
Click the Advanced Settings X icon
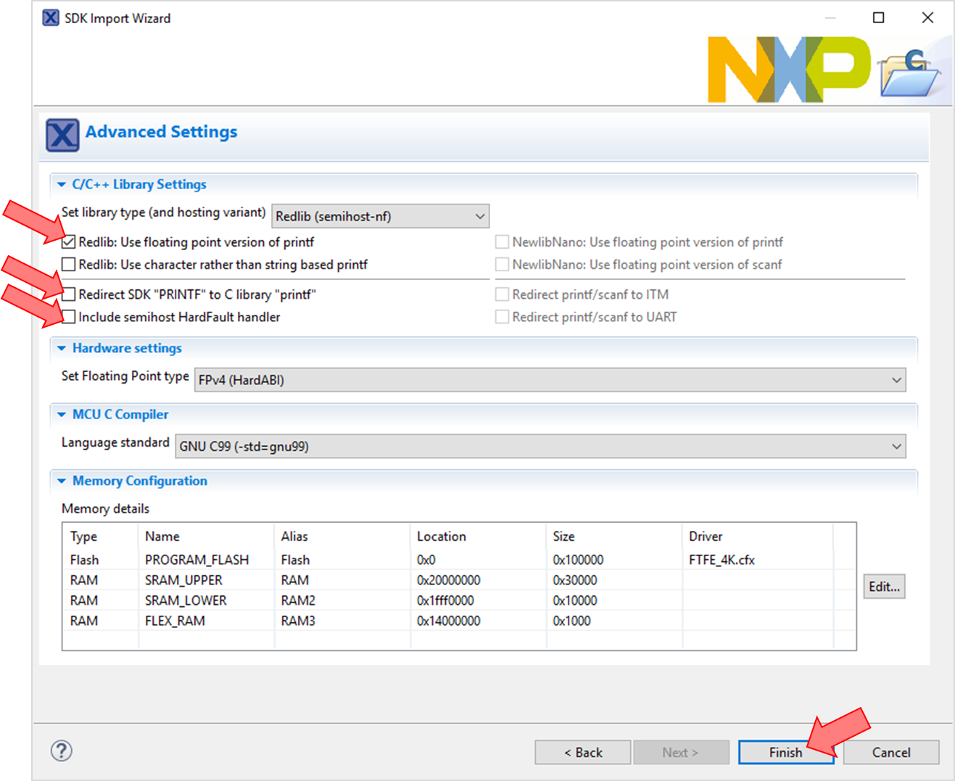62,135
